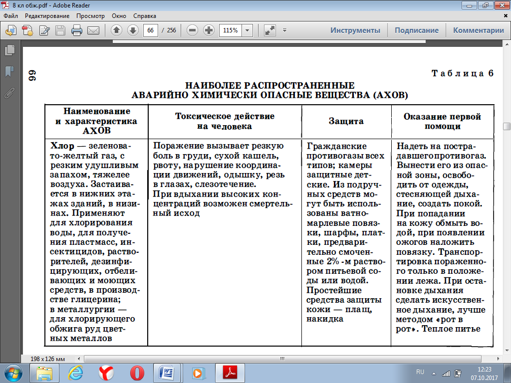Click horizontal scrollbar right arrow
The height and width of the screenshot is (383, 511).
pos(499,359)
